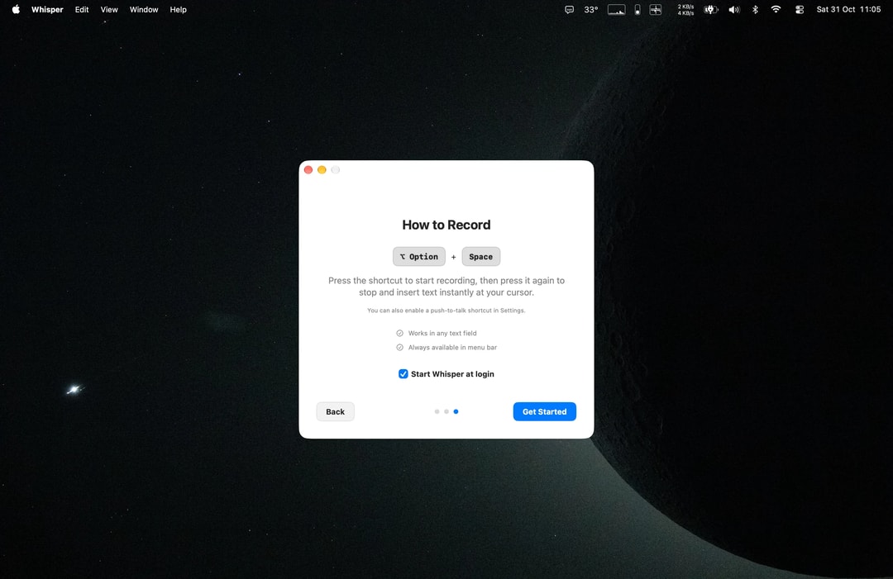Click the speech bubble menu bar icon
This screenshot has height=579, width=893.
click(569, 10)
